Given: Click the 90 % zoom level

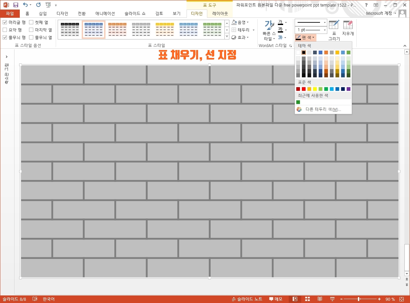Looking at the screenshot, I should pyautogui.click(x=390, y=299).
